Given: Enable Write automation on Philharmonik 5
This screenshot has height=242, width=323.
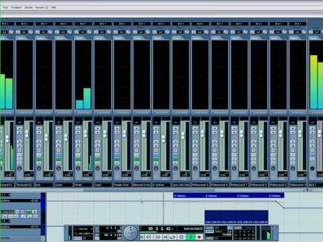Looking at the screenshot, I should pyautogui.click(x=195, y=146).
